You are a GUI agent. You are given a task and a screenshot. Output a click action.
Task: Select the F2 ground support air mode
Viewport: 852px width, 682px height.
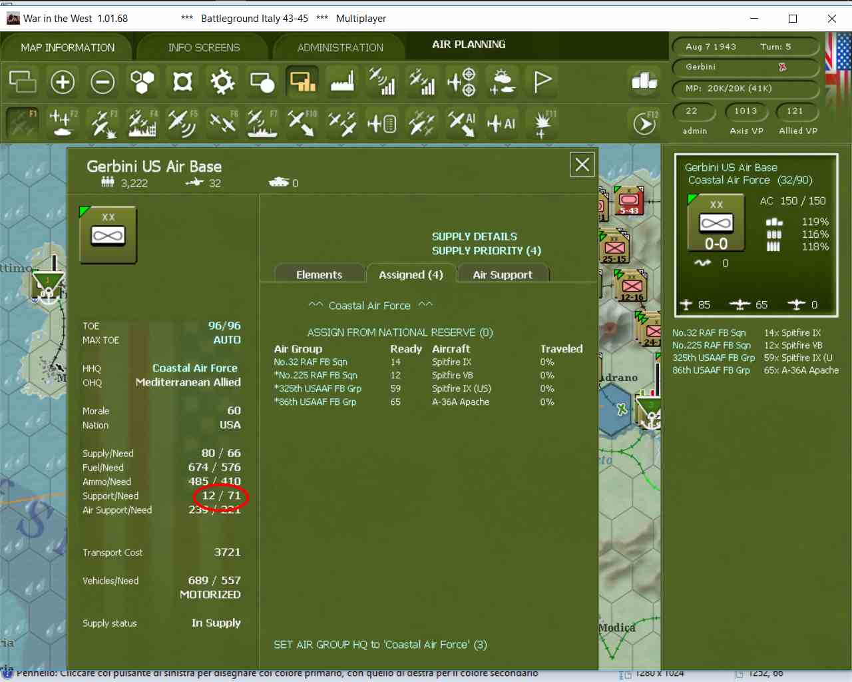click(63, 123)
